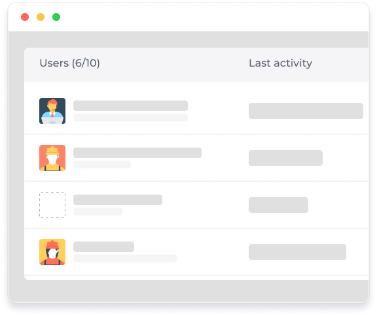Select the third user's last activity bar

pos(278,205)
